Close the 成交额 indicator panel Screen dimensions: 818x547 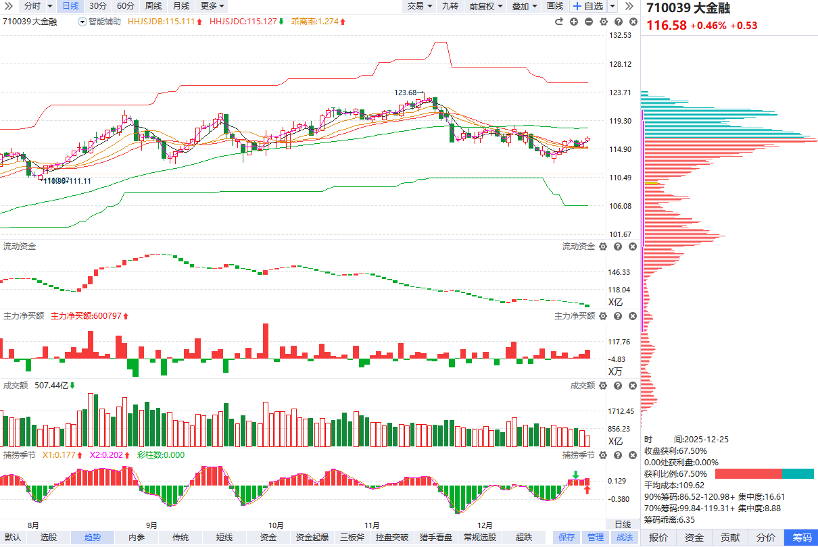[633, 386]
